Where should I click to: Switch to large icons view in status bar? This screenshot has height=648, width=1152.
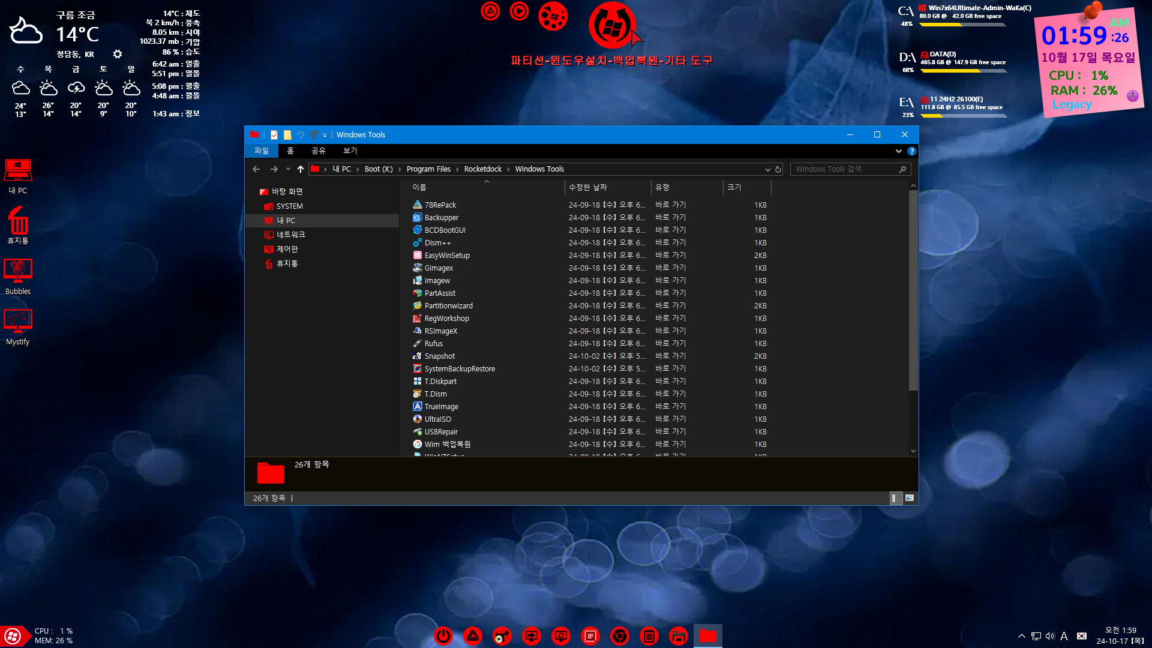click(x=910, y=498)
